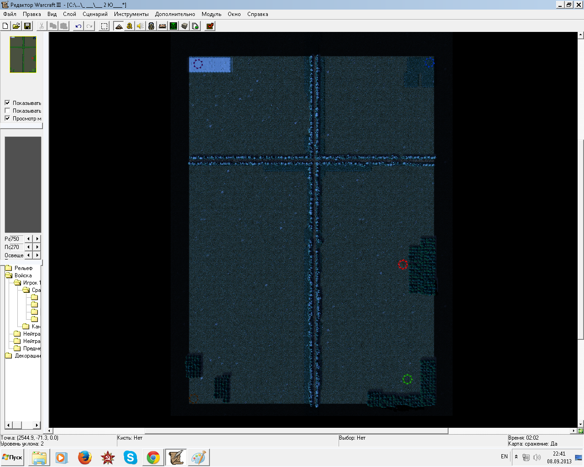Viewport: 584px width, 467px height.
Task: Click the tree panel's scroll right arrow
Action: pos(37,425)
